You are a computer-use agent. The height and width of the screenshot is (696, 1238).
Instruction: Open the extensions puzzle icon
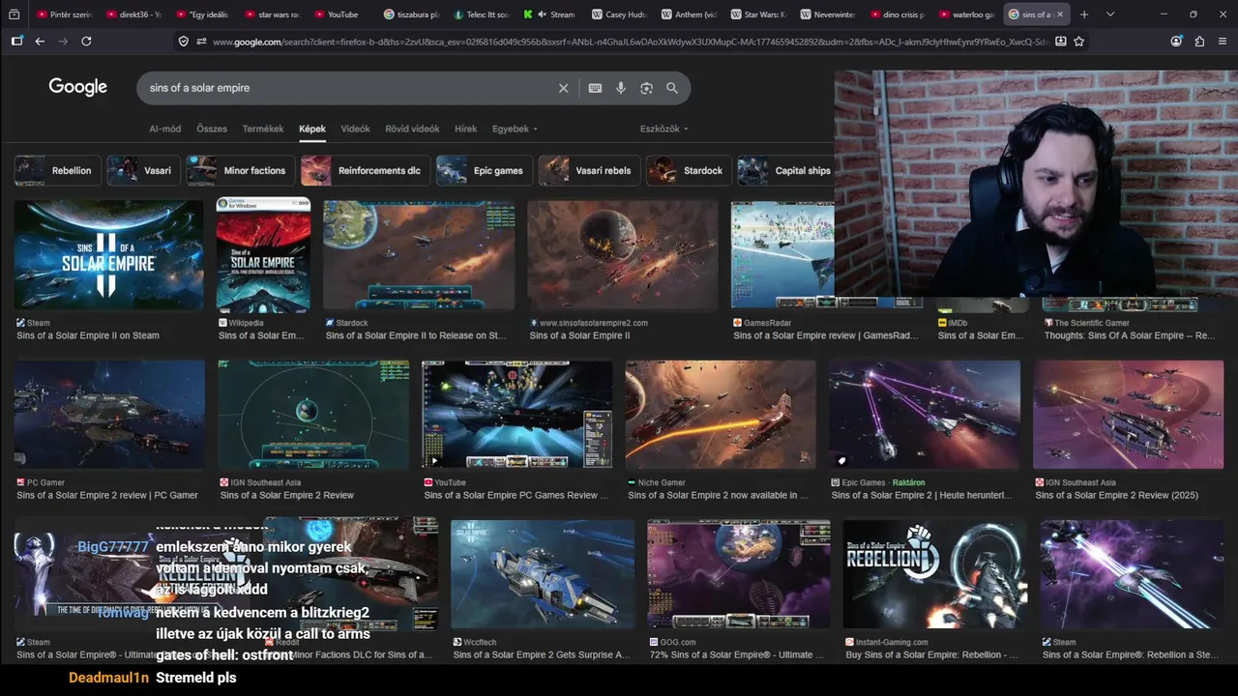[1199, 42]
